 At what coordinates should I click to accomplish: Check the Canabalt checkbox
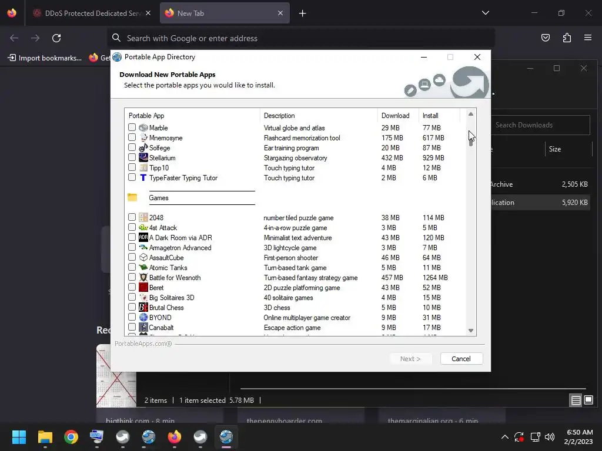tap(132, 327)
